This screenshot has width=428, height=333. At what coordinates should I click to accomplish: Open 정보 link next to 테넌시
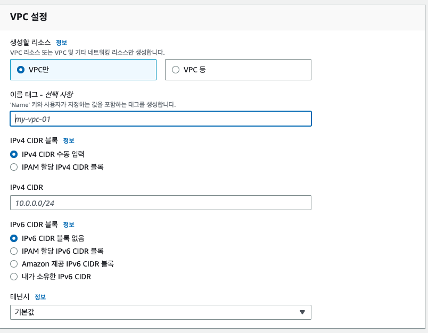[40, 297]
